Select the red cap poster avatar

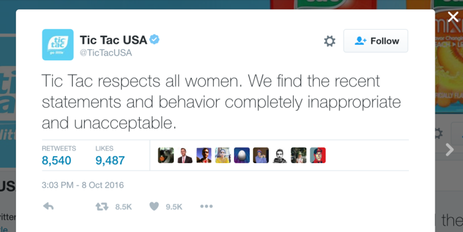click(x=318, y=155)
